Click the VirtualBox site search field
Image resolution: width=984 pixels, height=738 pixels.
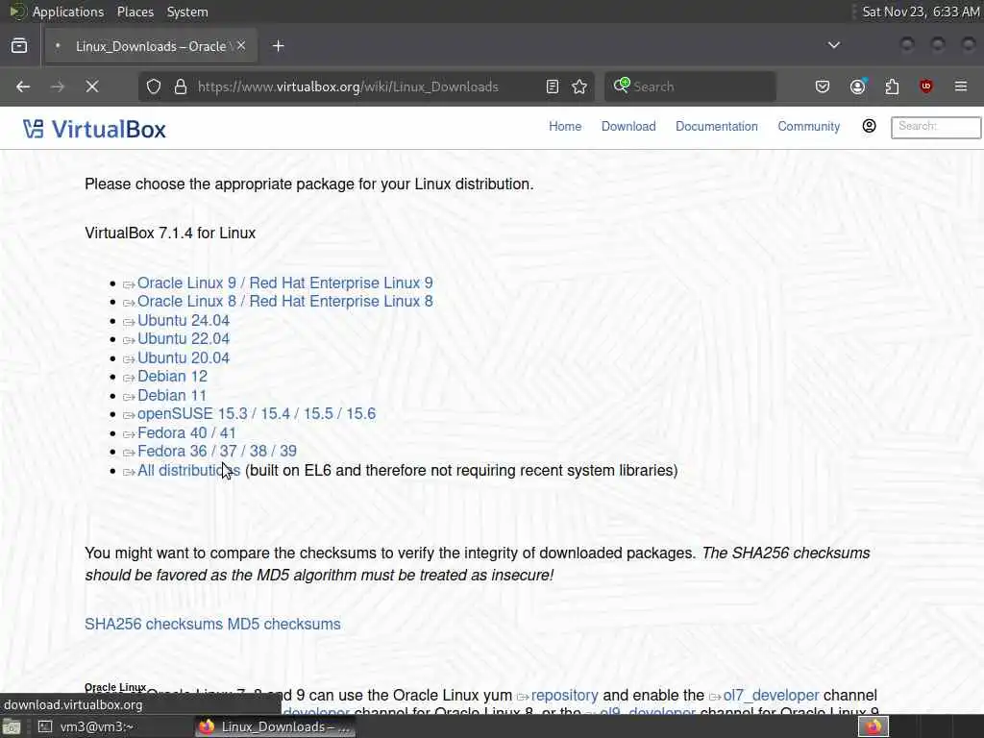(936, 127)
